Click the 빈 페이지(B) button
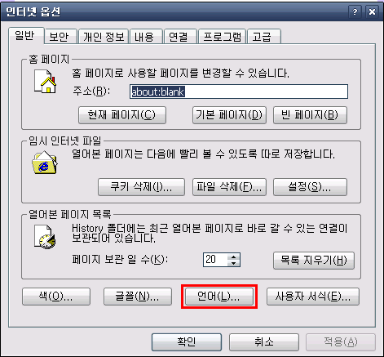The image size is (384, 357). (x=310, y=115)
